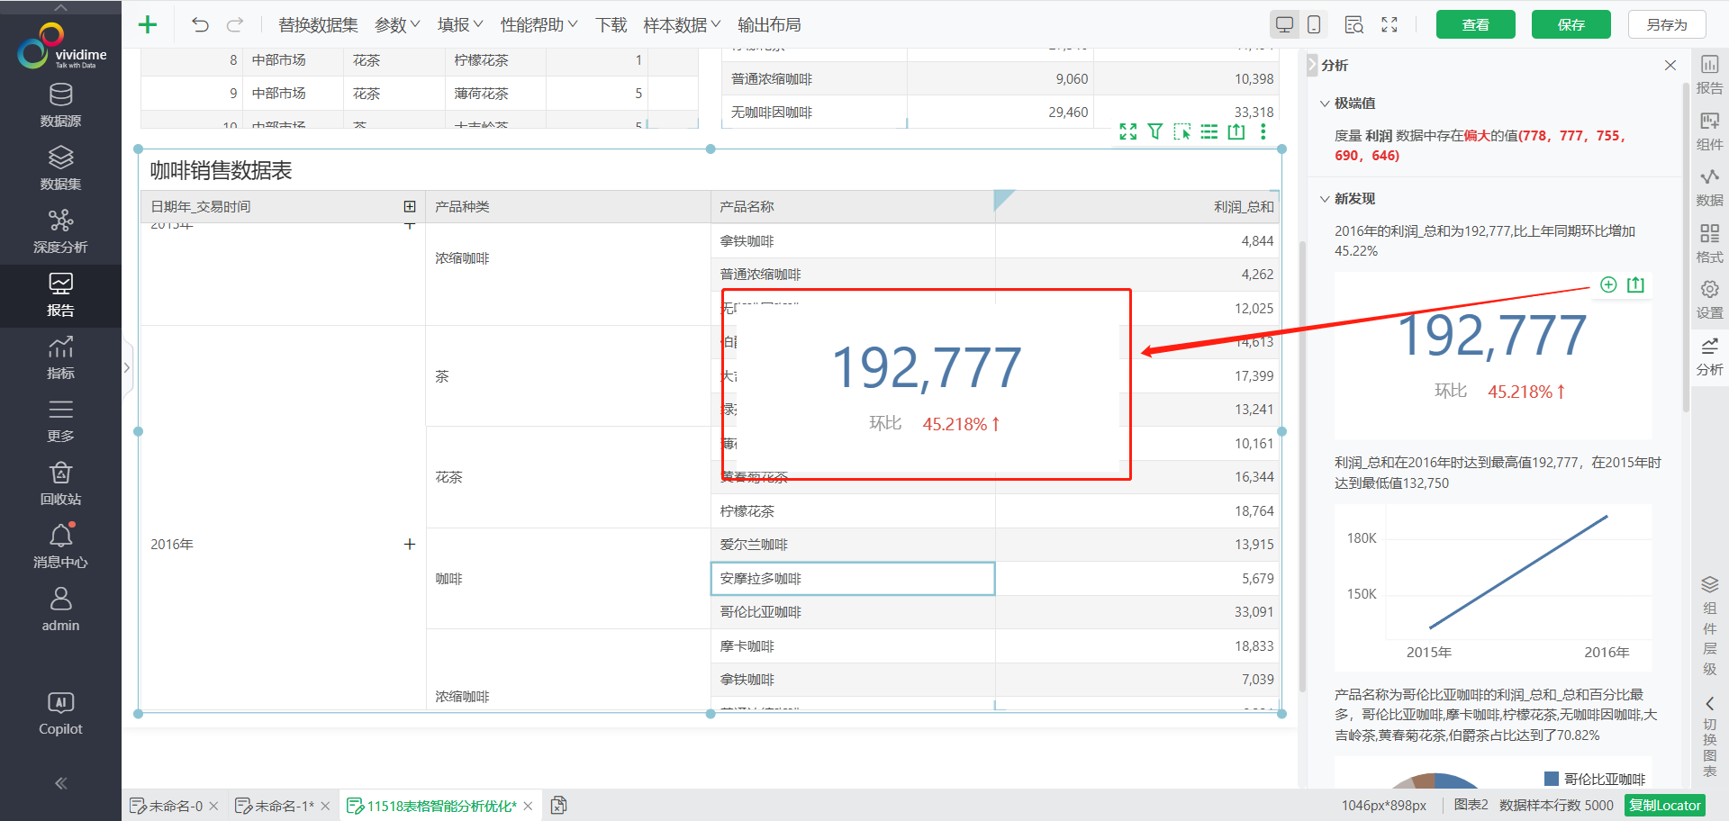The height and width of the screenshot is (821, 1729).
Task: Expand the 参数 dropdown
Action: pyautogui.click(x=397, y=25)
